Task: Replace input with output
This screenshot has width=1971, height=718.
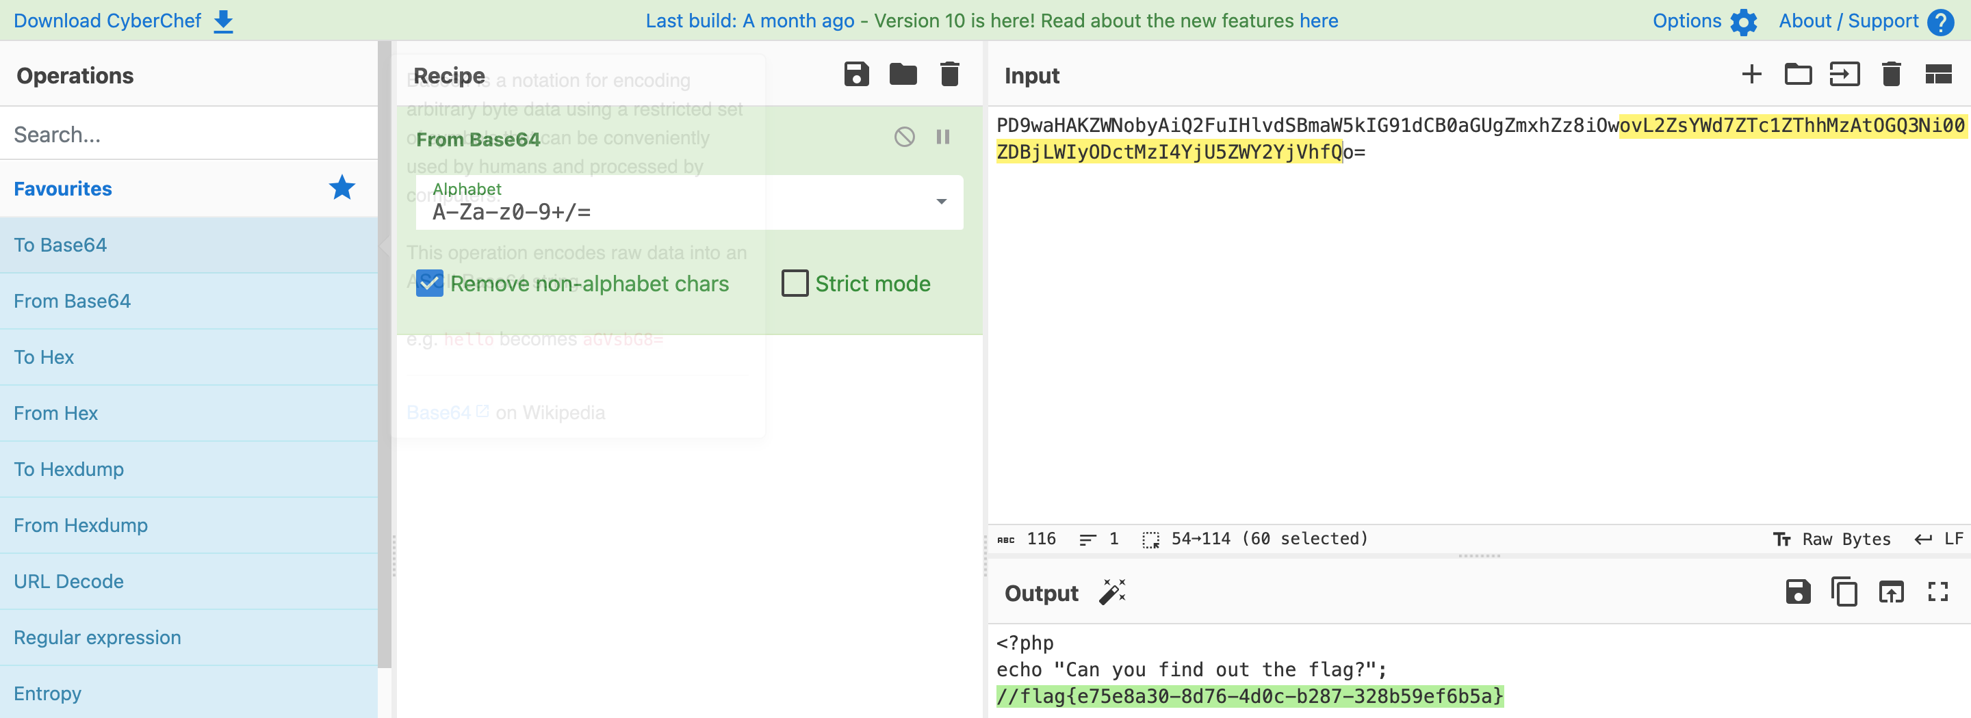Action: tap(1891, 591)
